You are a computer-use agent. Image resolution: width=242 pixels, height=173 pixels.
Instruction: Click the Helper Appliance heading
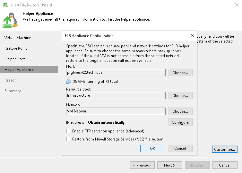[x=38, y=14]
